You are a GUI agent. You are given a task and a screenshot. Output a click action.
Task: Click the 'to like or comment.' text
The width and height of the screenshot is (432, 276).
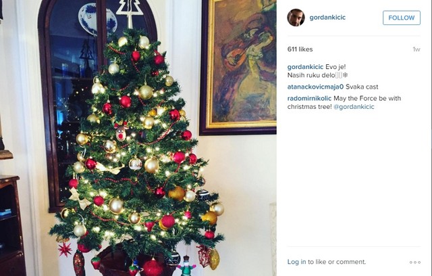tap(337, 262)
